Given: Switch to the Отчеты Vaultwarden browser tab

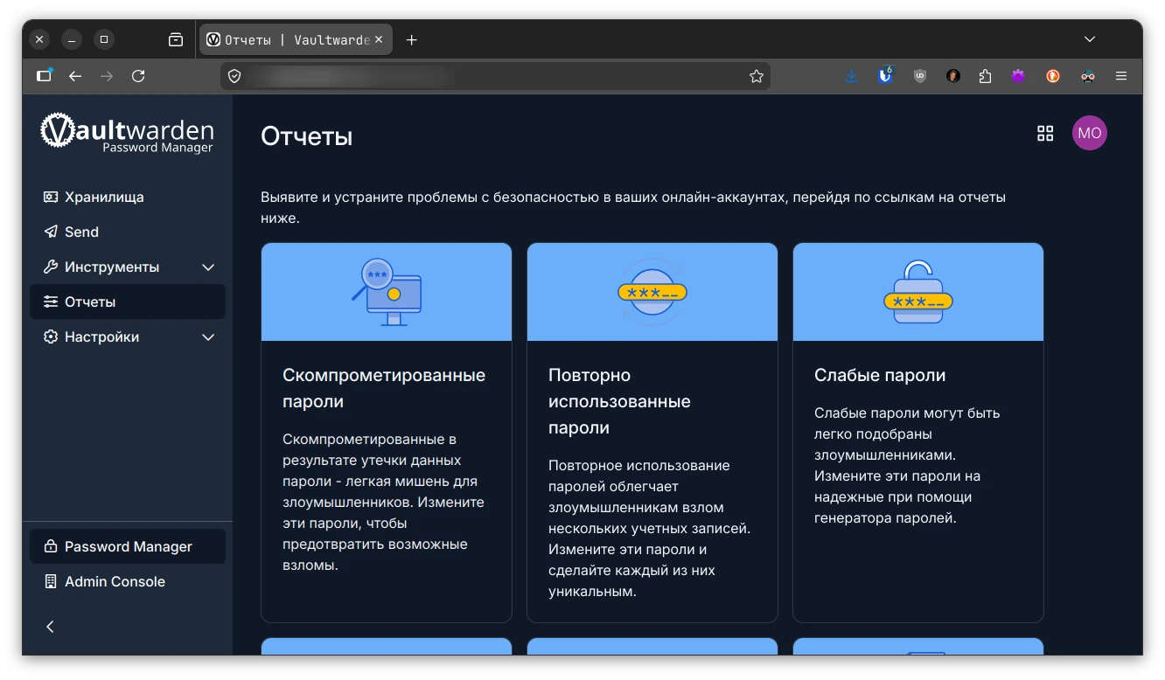Looking at the screenshot, I should click(x=289, y=39).
